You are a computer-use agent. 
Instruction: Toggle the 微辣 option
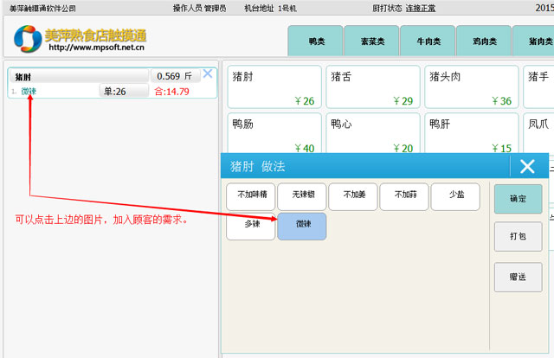click(302, 227)
